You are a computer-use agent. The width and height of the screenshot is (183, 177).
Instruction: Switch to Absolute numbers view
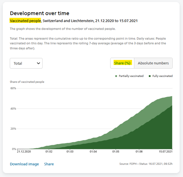click(x=153, y=63)
